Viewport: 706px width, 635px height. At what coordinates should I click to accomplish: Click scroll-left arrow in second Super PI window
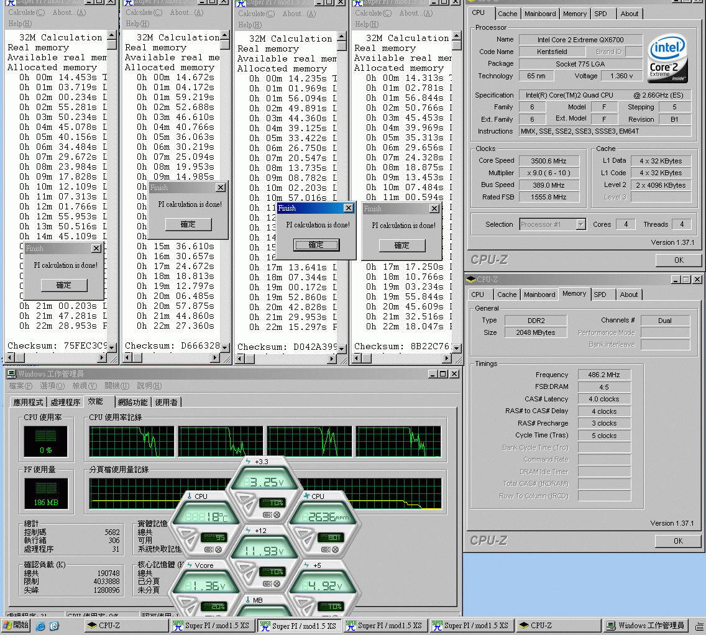point(128,358)
